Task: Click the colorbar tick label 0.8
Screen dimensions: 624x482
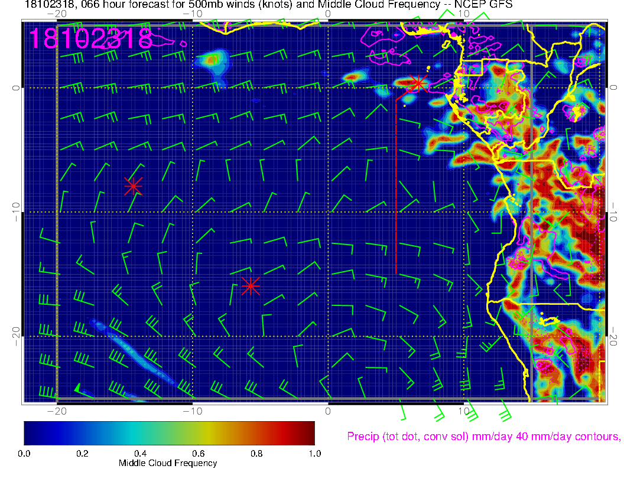Action: click(x=256, y=454)
